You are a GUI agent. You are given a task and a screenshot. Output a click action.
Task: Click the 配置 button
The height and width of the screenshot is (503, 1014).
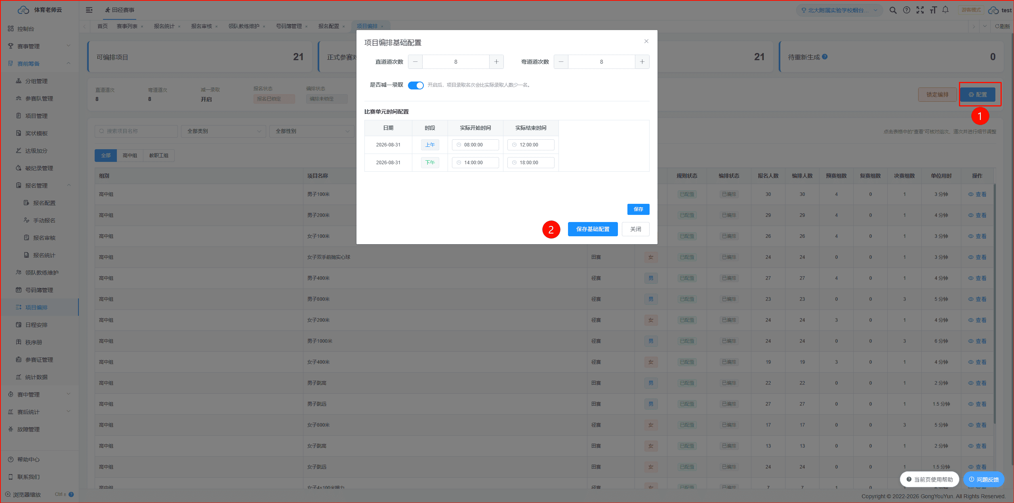[978, 95]
